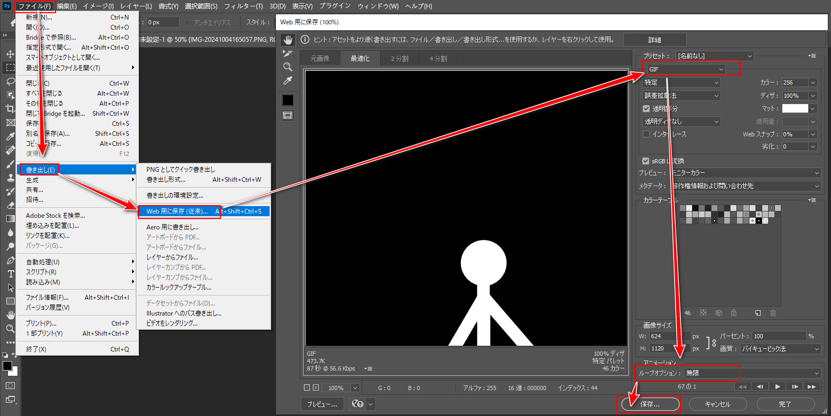Switch to the 元画像 tab

(x=320, y=59)
